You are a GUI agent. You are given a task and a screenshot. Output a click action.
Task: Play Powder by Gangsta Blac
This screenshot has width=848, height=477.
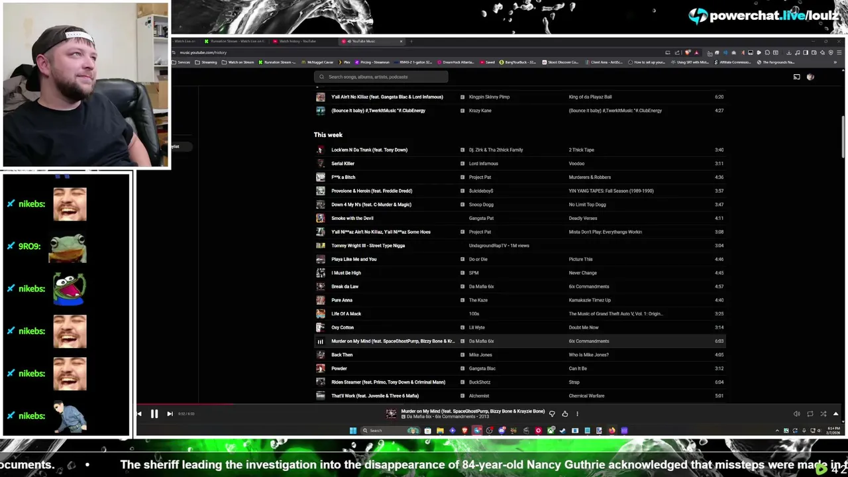click(x=519, y=368)
